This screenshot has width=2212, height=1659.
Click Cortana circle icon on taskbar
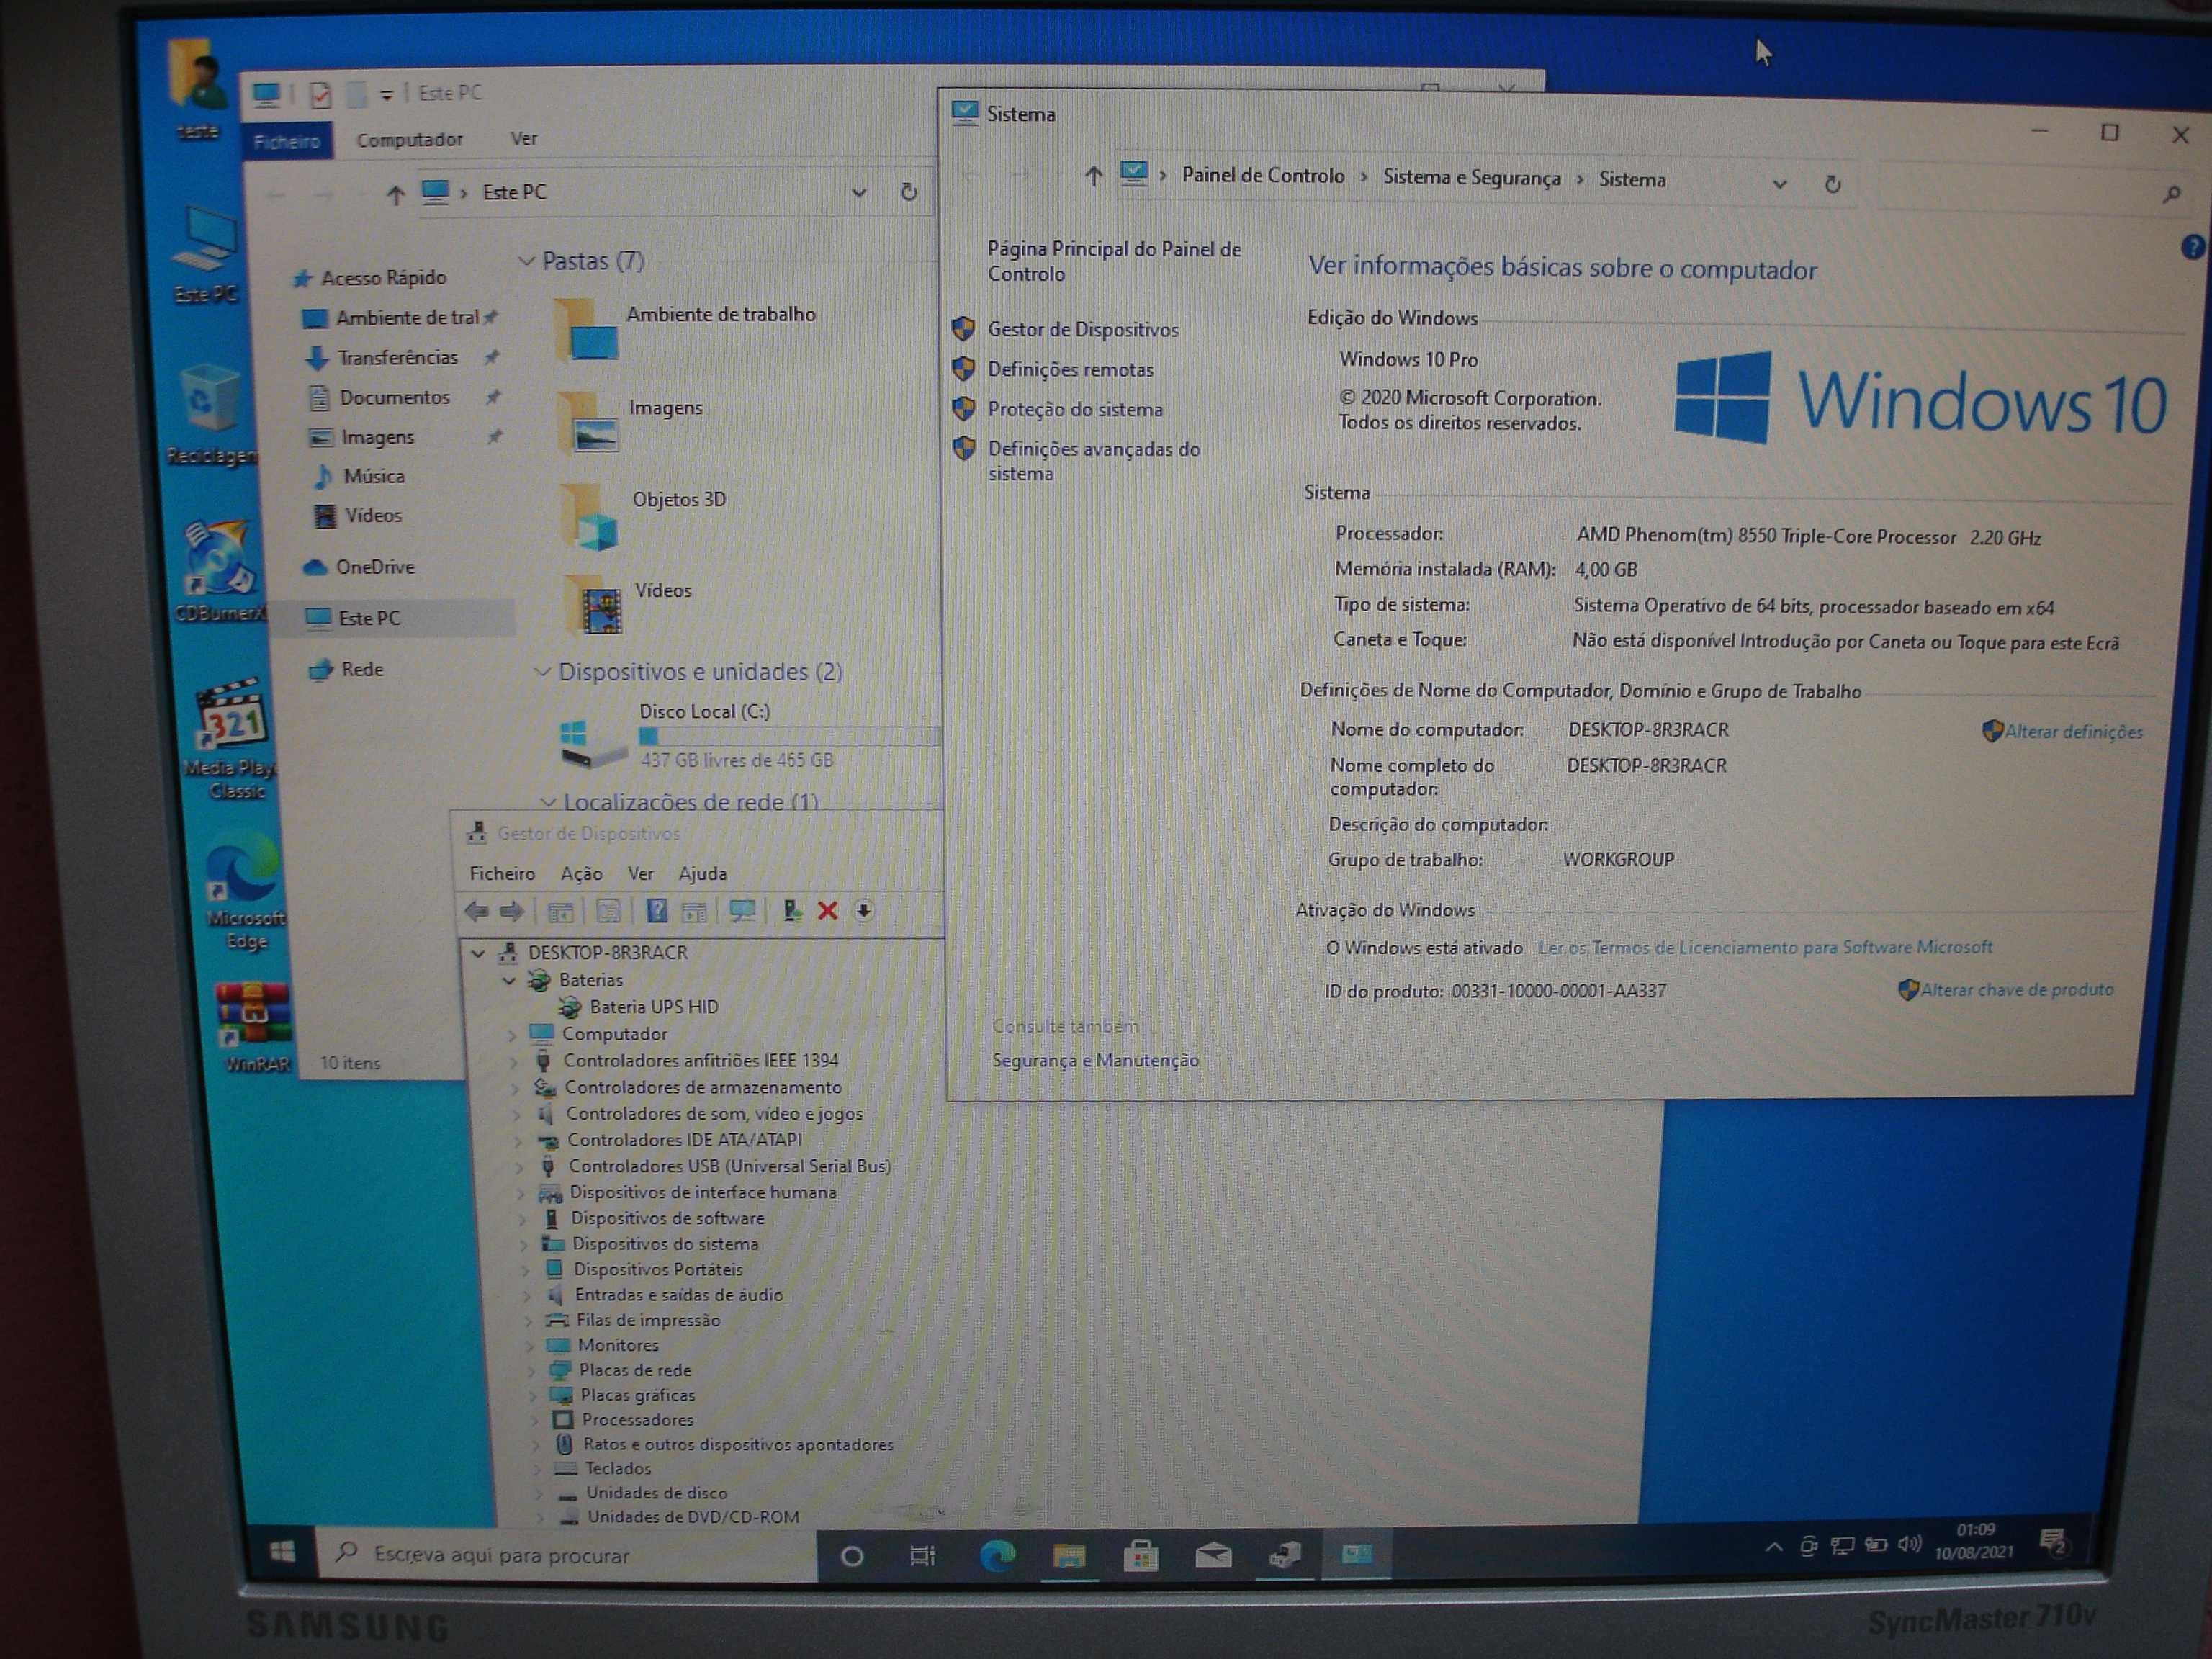(x=852, y=1556)
